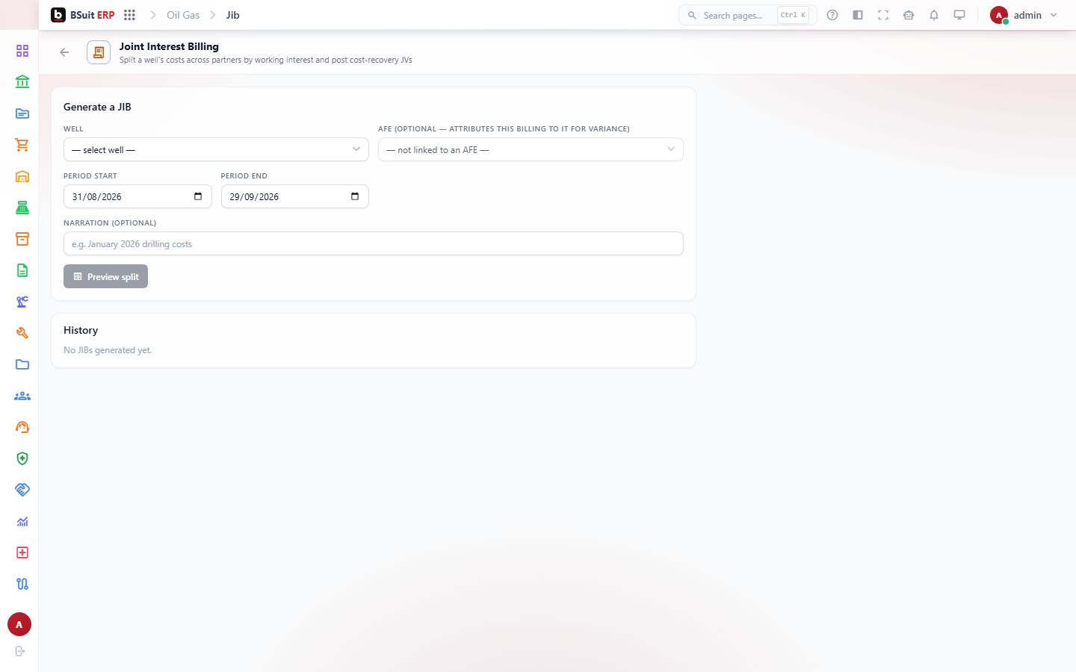Open the notifications bell
Screen dimensions: 1076x672
tap(934, 15)
